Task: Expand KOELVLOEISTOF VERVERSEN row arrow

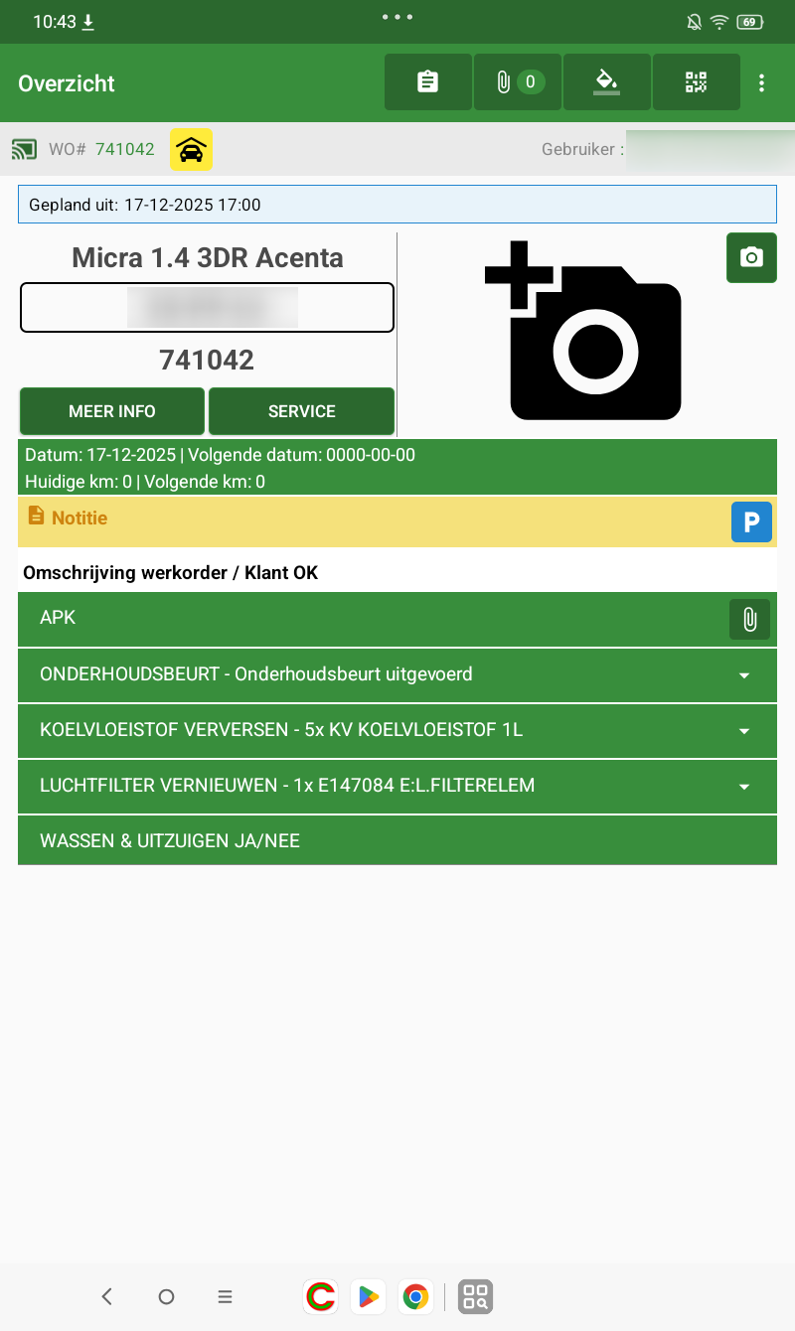Action: 744,731
